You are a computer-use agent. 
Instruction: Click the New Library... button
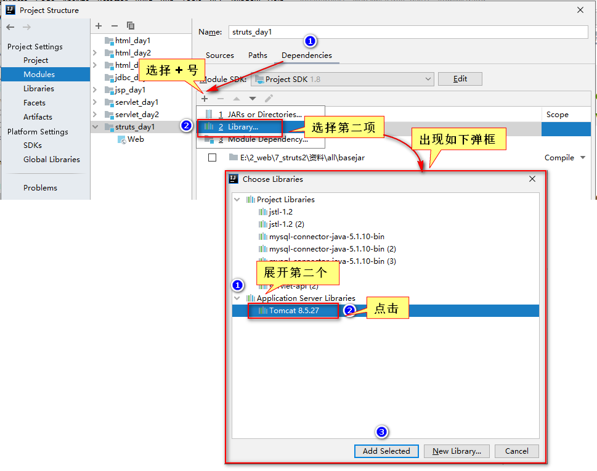pyautogui.click(x=457, y=451)
